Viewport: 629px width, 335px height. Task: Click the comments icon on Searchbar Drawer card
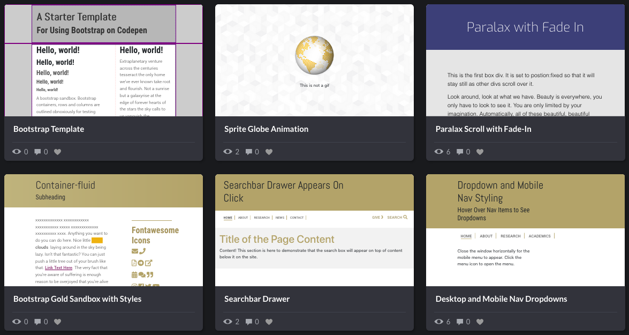(248, 322)
